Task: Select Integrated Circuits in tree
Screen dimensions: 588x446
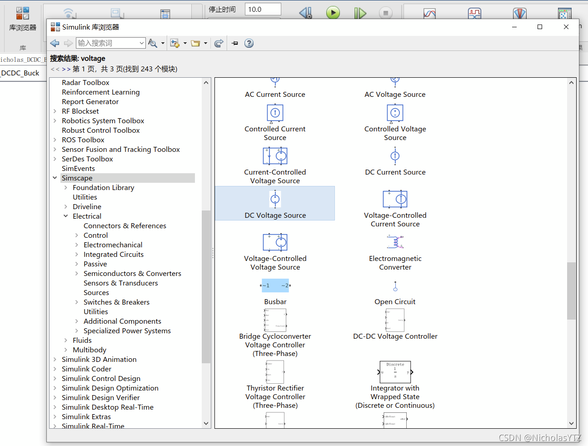Action: coord(114,254)
